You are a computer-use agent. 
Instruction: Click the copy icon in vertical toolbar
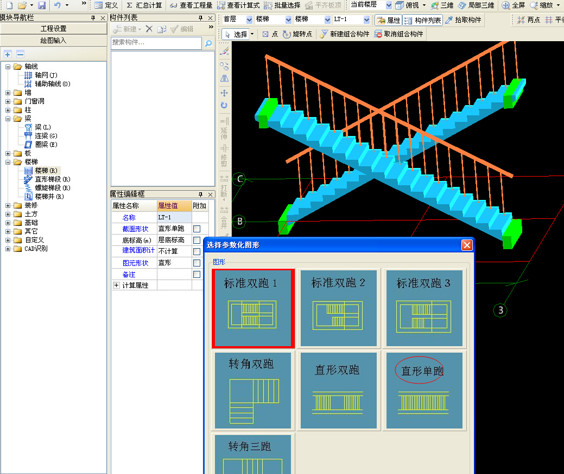coord(224,66)
